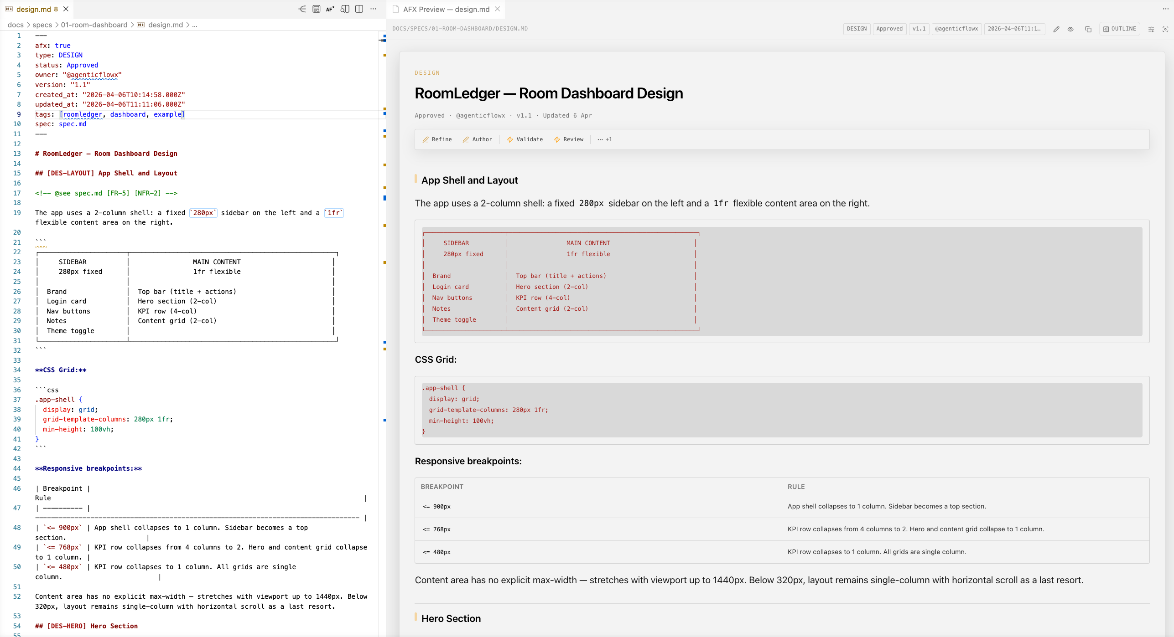
Task: Click the App Shell and Layout heading in preview
Action: pos(469,180)
